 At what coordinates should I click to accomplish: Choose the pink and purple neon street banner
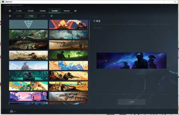(x=28, y=96)
